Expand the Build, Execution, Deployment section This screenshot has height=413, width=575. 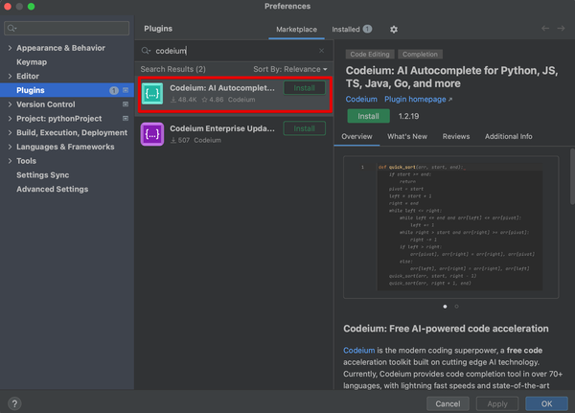[x=10, y=132]
